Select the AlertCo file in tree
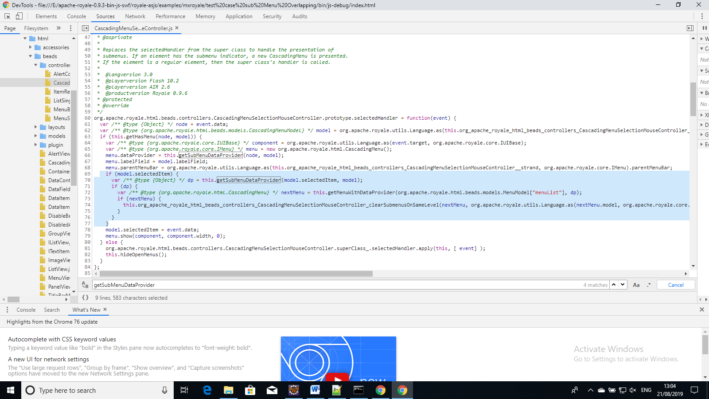Image resolution: width=709 pixels, height=399 pixels. [x=58, y=74]
